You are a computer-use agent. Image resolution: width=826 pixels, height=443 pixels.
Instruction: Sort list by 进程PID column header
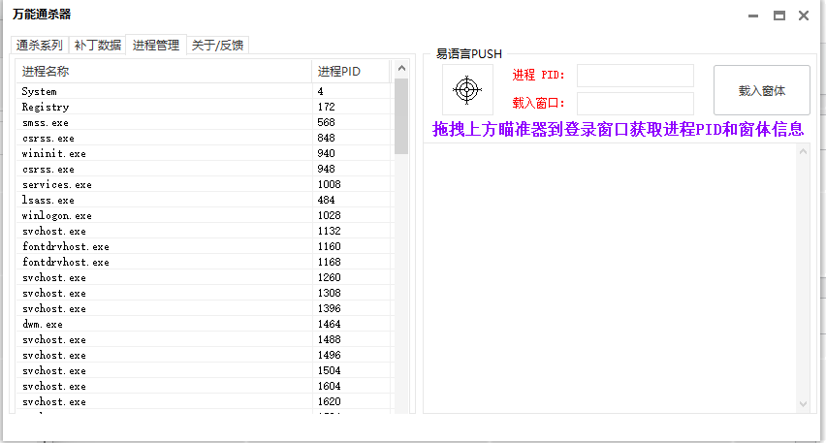[350, 72]
